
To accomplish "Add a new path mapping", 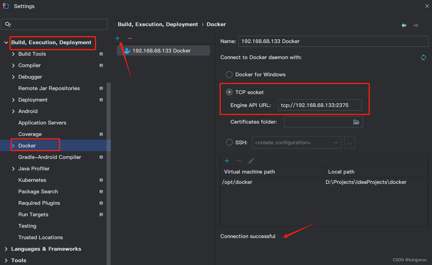I will click(x=227, y=161).
